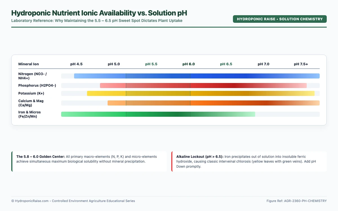Image resolution: width=338 pixels, height=211 pixels.
Task: Click the green pH 5.5 column header
Action: 151,64
